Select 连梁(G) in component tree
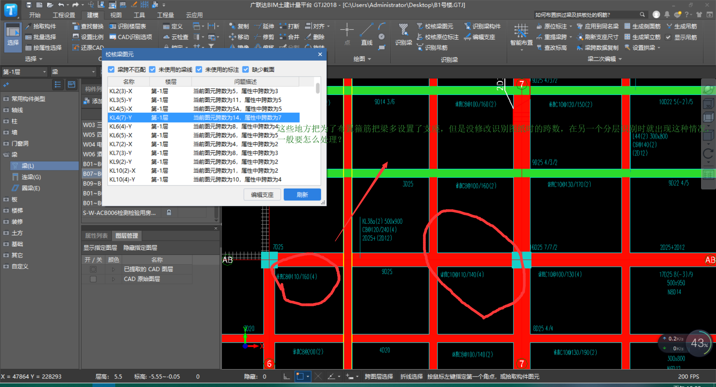 (x=31, y=177)
